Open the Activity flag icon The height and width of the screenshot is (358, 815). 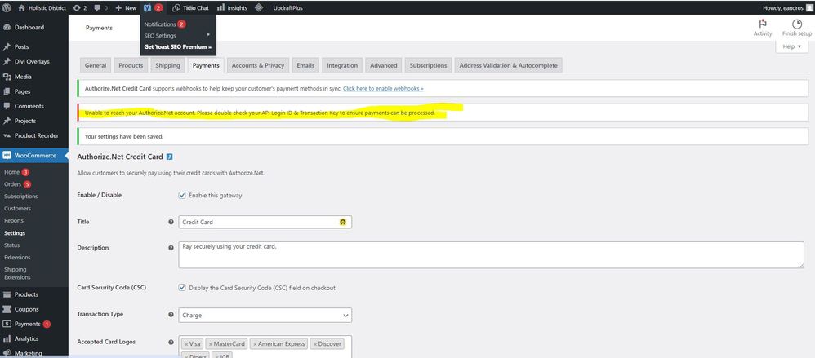pos(762,24)
